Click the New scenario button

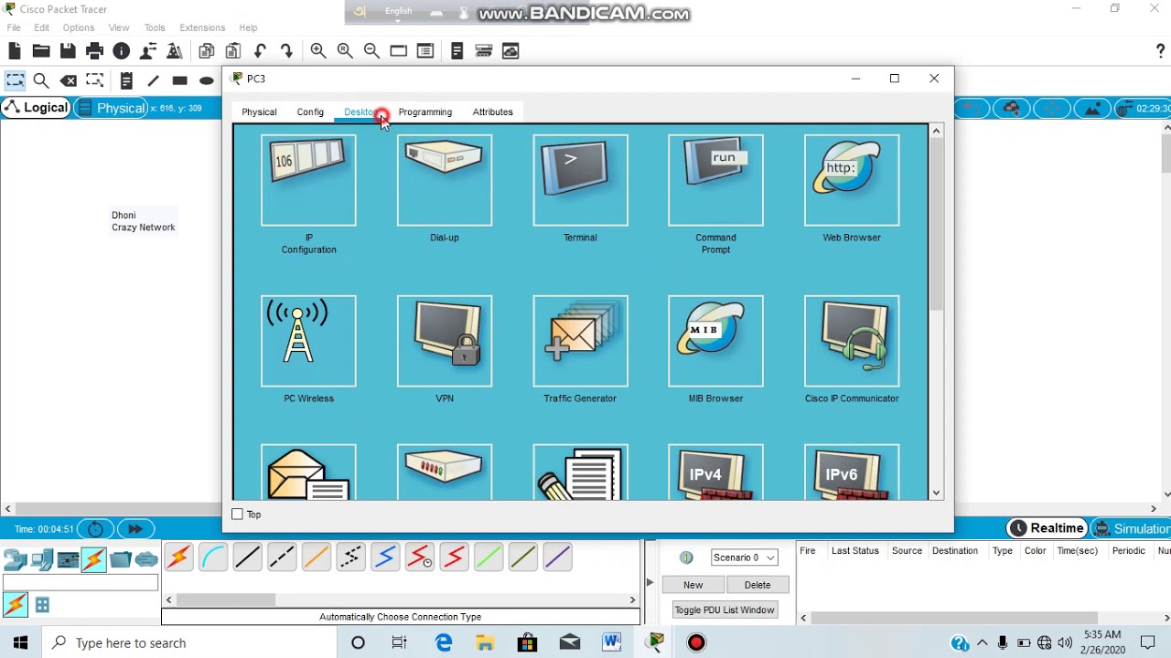[693, 585]
